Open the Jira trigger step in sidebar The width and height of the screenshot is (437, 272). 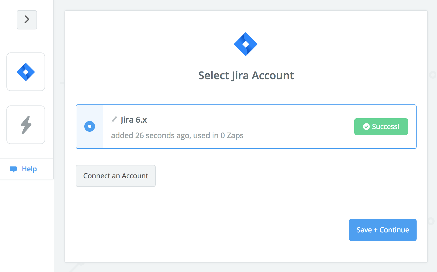pyautogui.click(x=26, y=72)
